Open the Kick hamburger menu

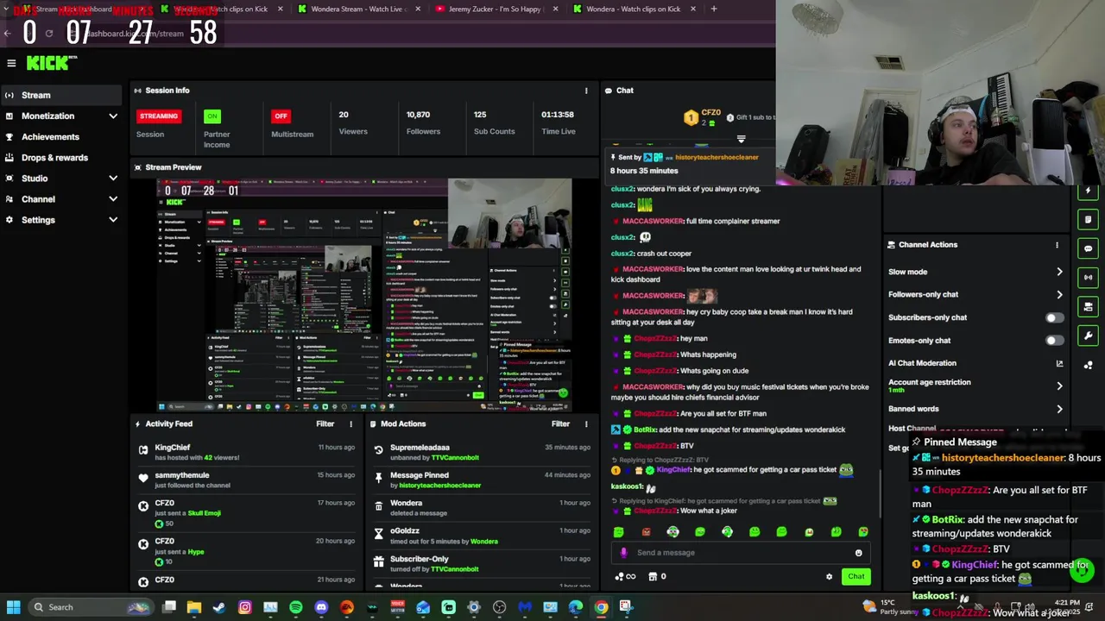tap(11, 63)
